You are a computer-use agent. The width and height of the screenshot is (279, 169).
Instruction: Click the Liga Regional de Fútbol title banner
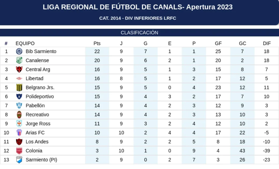pos(138,7)
